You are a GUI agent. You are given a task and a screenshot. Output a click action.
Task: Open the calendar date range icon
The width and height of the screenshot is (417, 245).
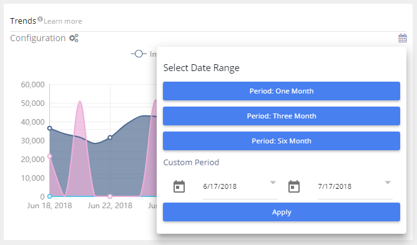click(403, 38)
